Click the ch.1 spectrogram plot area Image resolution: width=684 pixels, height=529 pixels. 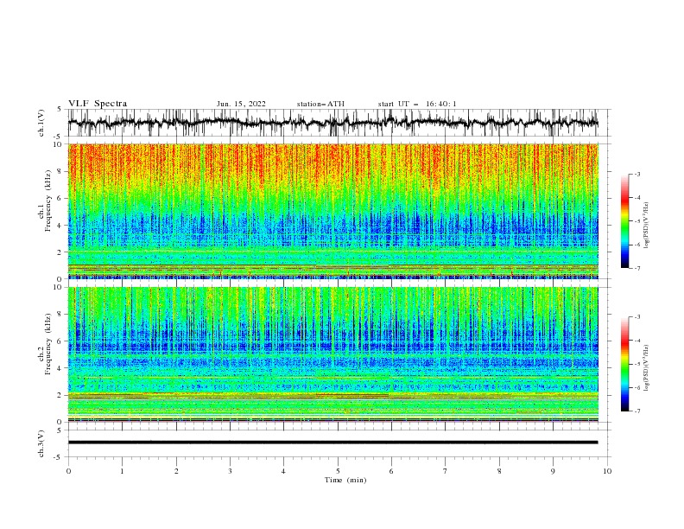click(x=332, y=211)
